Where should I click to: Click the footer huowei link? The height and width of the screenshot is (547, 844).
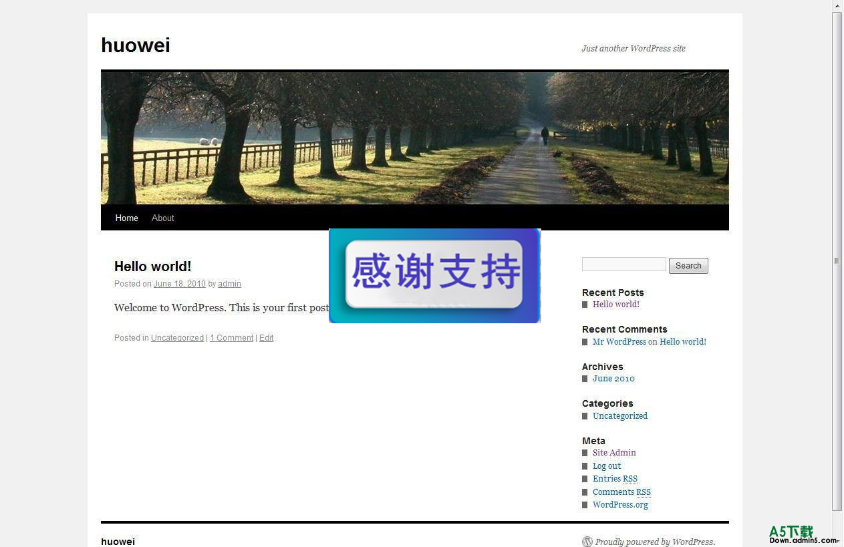[x=118, y=542]
